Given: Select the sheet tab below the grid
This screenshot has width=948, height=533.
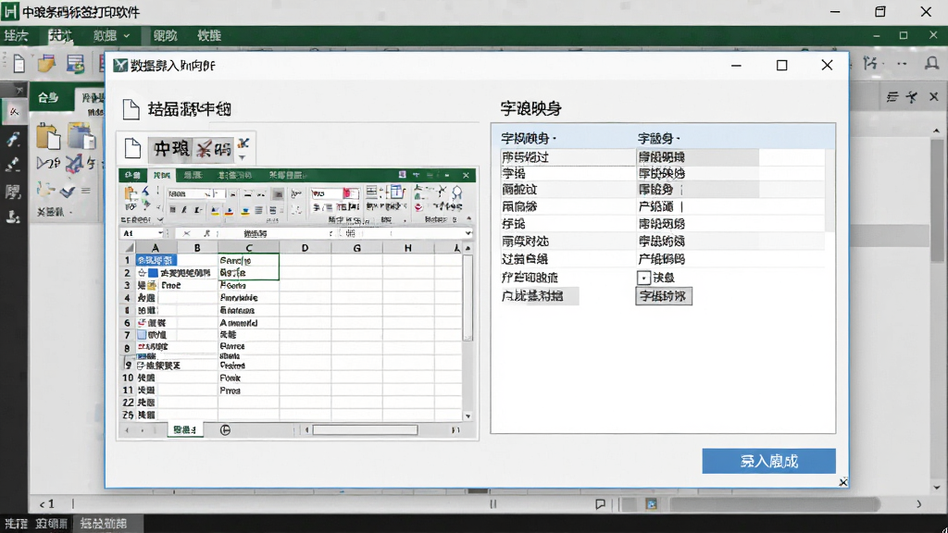Looking at the screenshot, I should [185, 429].
